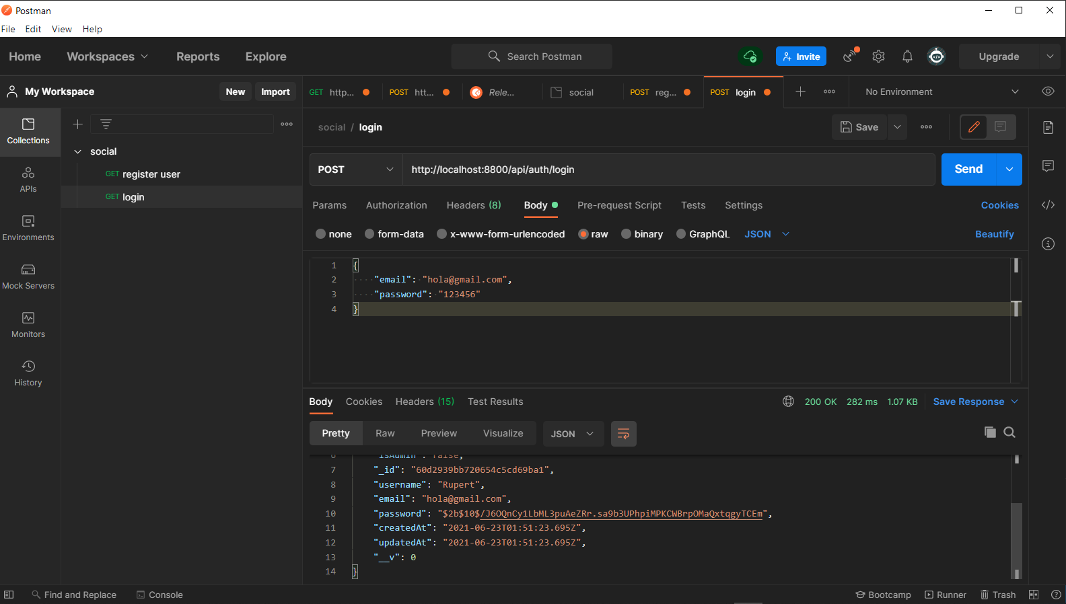Switch to the Headers (8) request tab
Viewport: 1066px width, 604px height.
[474, 205]
